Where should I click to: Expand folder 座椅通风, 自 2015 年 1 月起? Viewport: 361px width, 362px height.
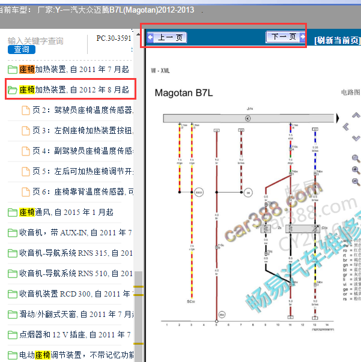click(61, 212)
